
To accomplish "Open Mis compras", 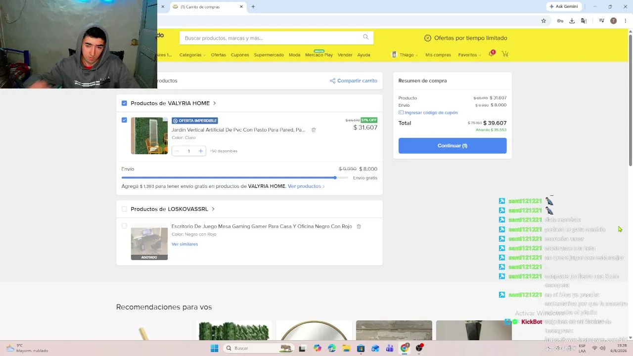I will 438,55.
